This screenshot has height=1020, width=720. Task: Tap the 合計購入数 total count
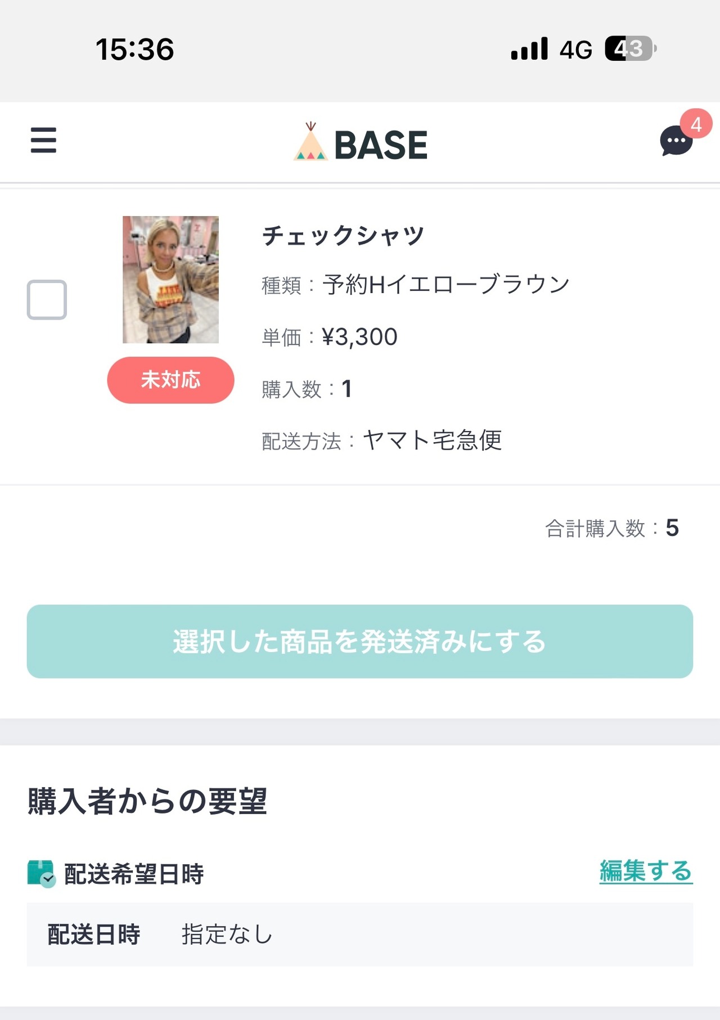pos(611,528)
